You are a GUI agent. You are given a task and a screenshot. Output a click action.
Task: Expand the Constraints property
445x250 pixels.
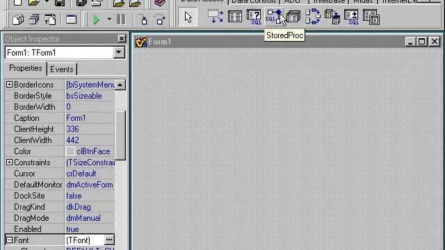tap(9, 162)
